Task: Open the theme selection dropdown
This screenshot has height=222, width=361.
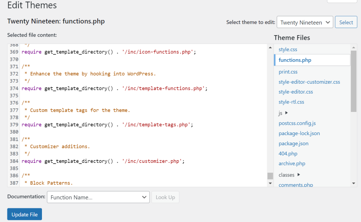Action: click(x=305, y=22)
